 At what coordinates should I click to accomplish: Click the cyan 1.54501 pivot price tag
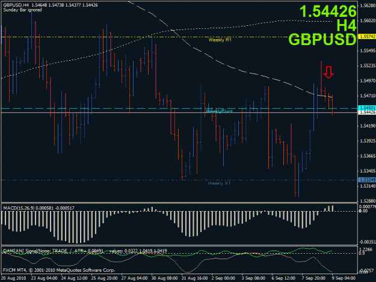coord(367,108)
